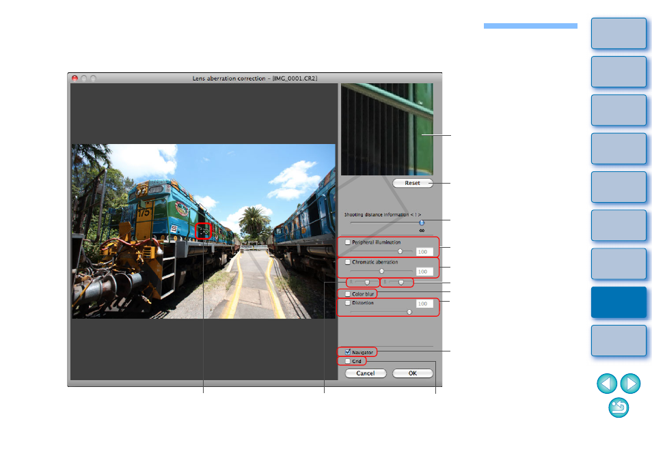Select the highlighted dark blue sidebar tab
This screenshot has height=460, width=652.
pyautogui.click(x=619, y=302)
